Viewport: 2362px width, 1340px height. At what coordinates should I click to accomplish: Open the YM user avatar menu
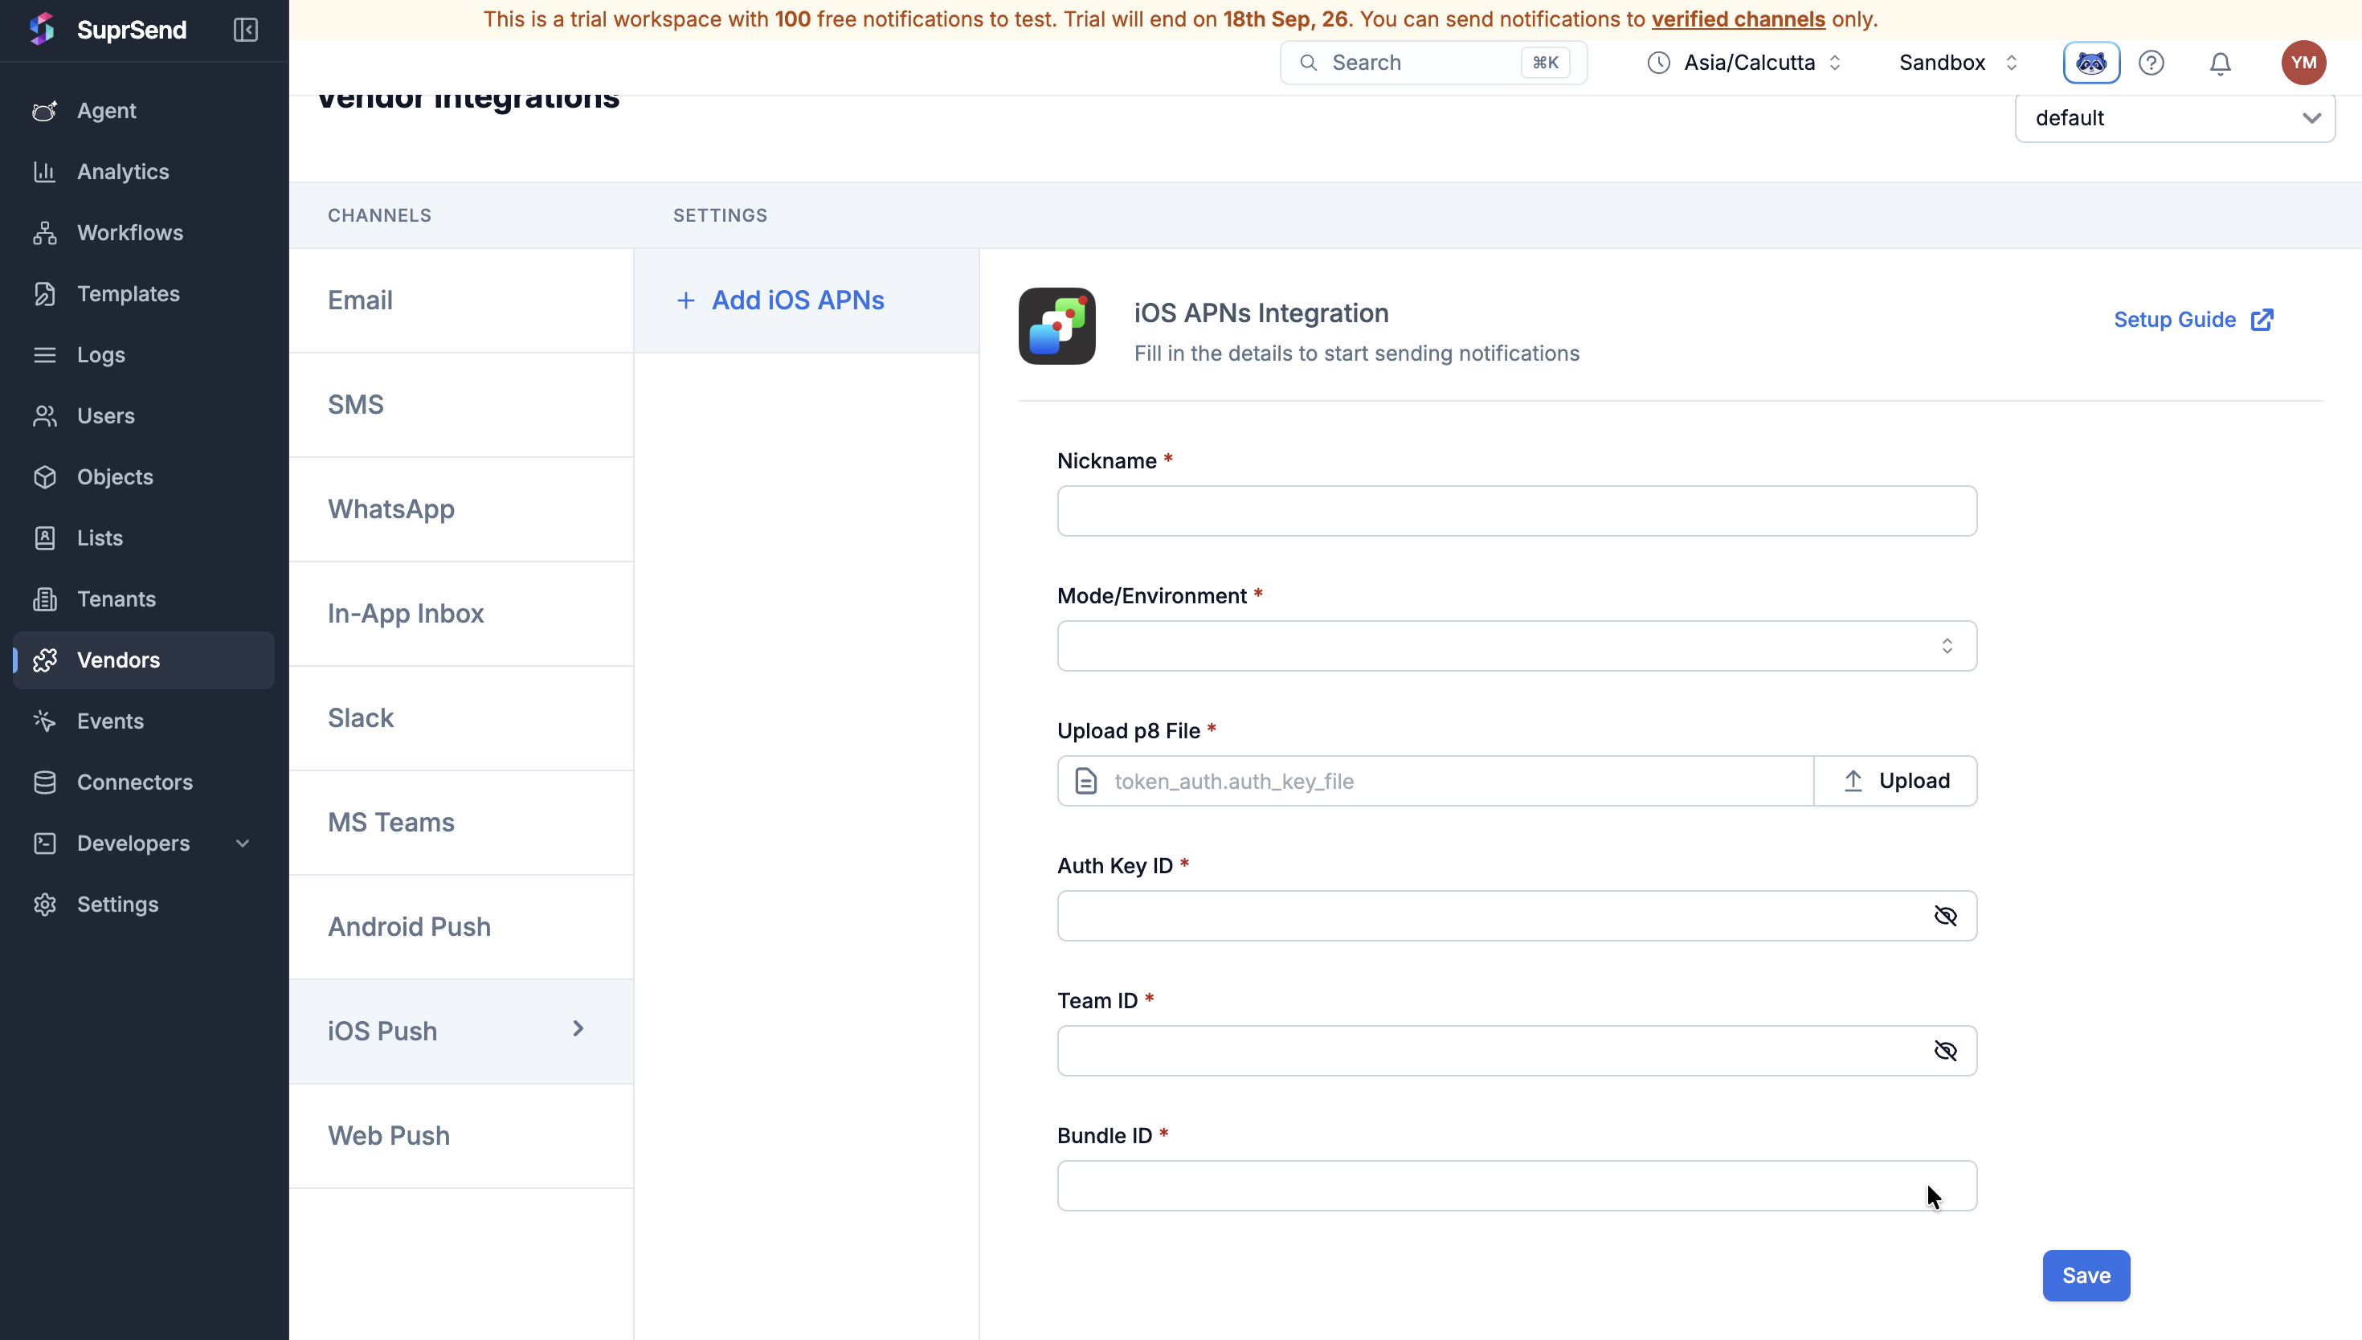pos(2303,63)
